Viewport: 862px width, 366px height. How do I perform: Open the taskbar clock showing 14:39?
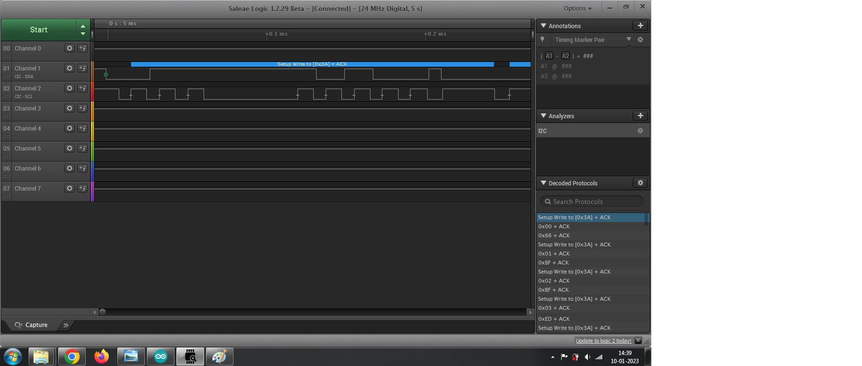pos(625,357)
